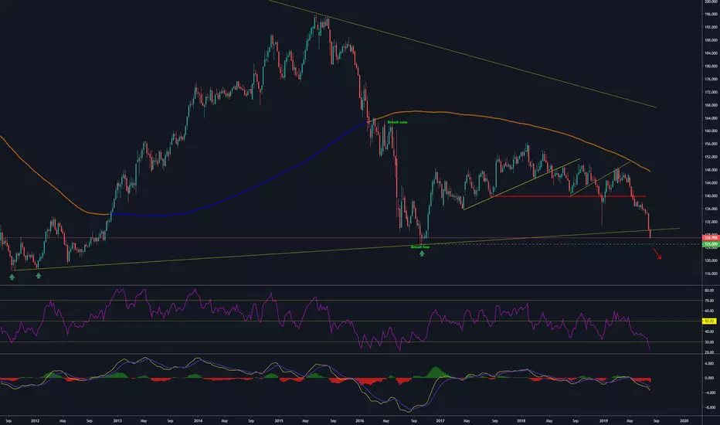The width and height of the screenshot is (720, 425).
Task: Click the 2020 label on the time axis
Action: (x=684, y=420)
